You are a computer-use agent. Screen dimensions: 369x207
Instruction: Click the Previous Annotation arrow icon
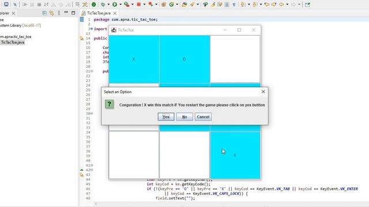point(254,5)
